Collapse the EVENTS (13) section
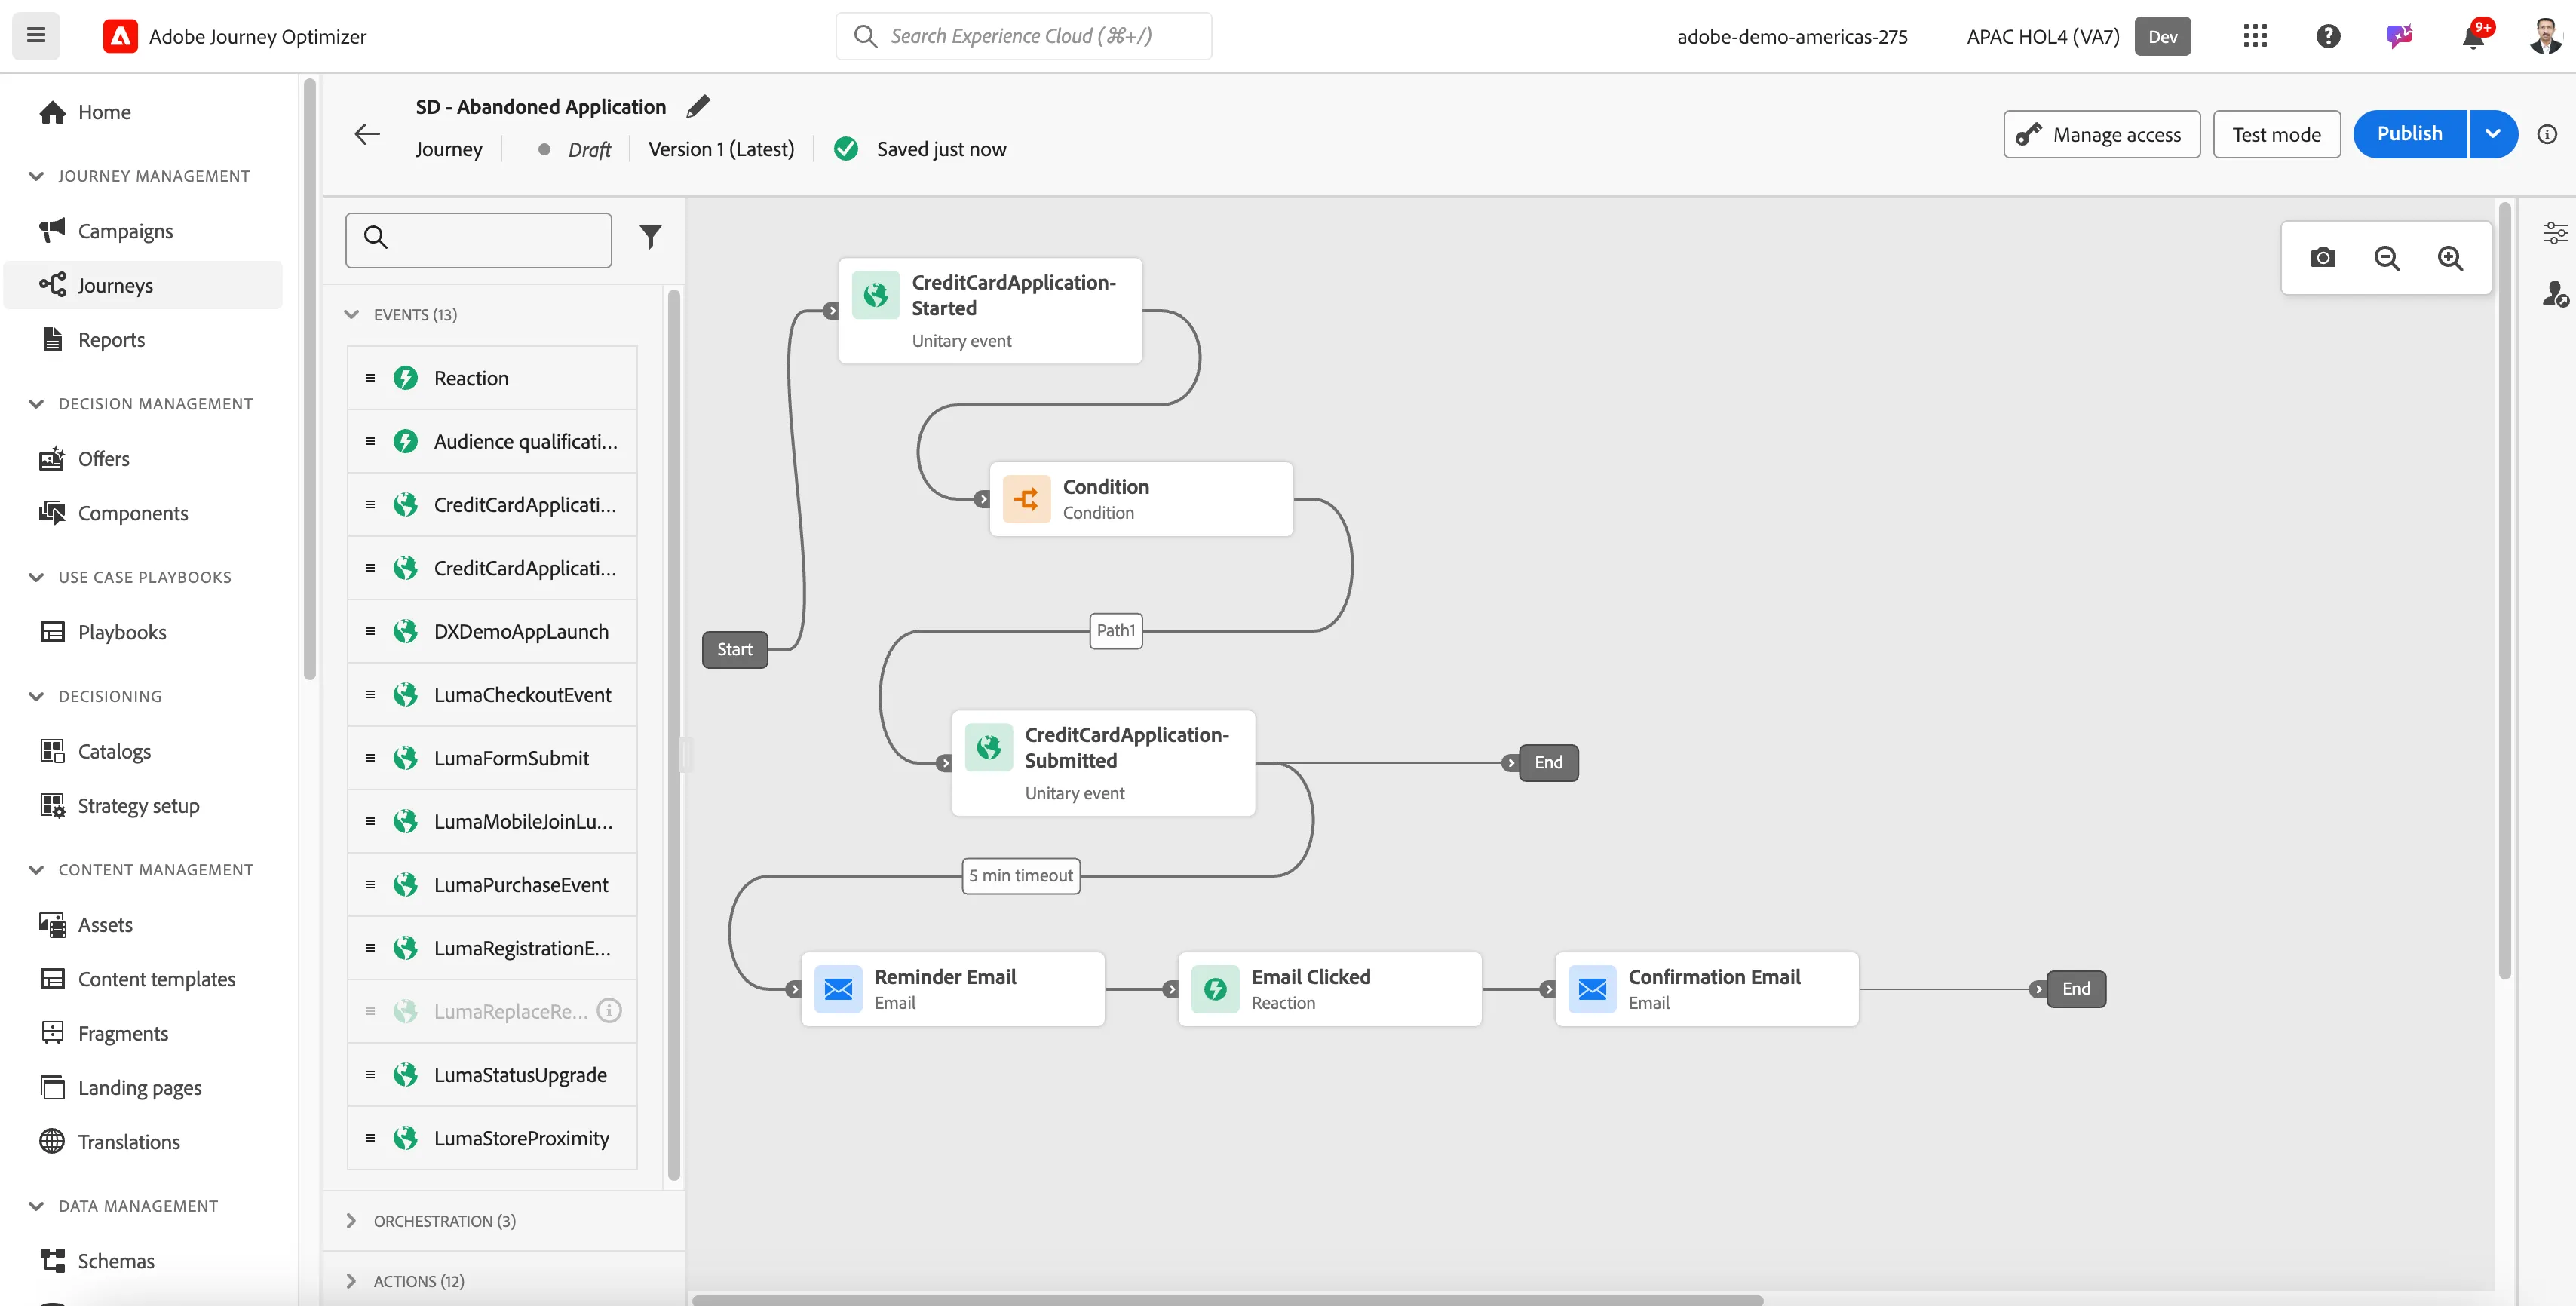The image size is (2576, 1306). [x=351, y=315]
